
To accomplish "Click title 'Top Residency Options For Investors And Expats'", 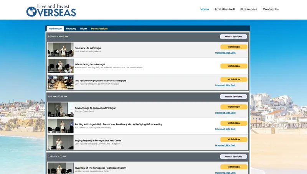I will pyautogui.click(x=101, y=80).
